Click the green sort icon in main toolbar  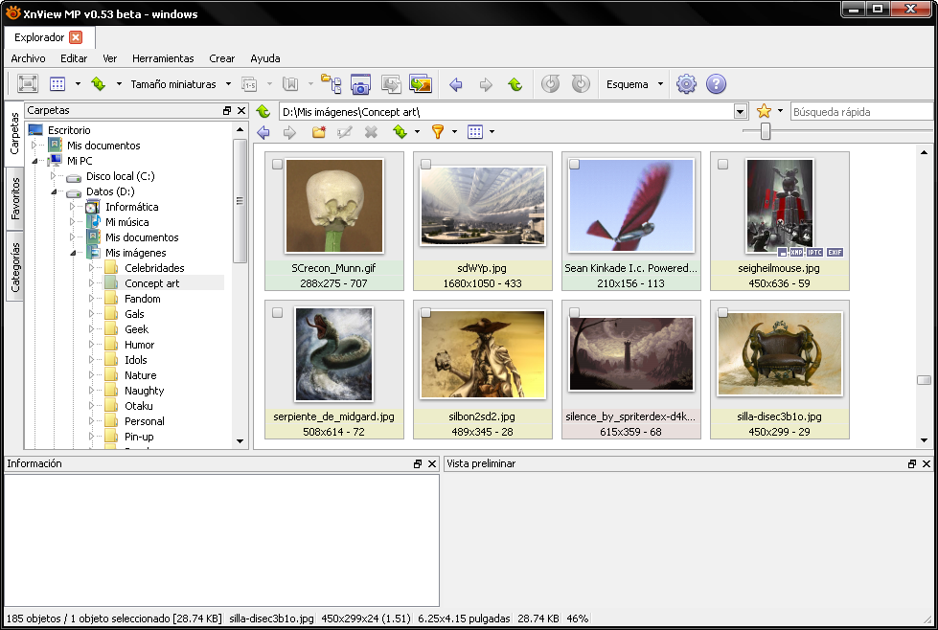(98, 83)
